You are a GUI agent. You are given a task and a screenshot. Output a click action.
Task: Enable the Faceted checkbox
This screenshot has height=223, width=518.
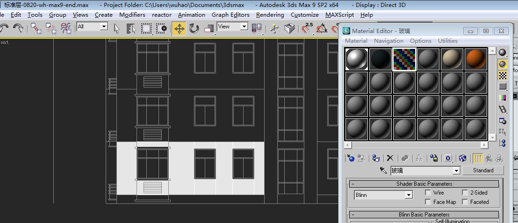pyautogui.click(x=465, y=202)
